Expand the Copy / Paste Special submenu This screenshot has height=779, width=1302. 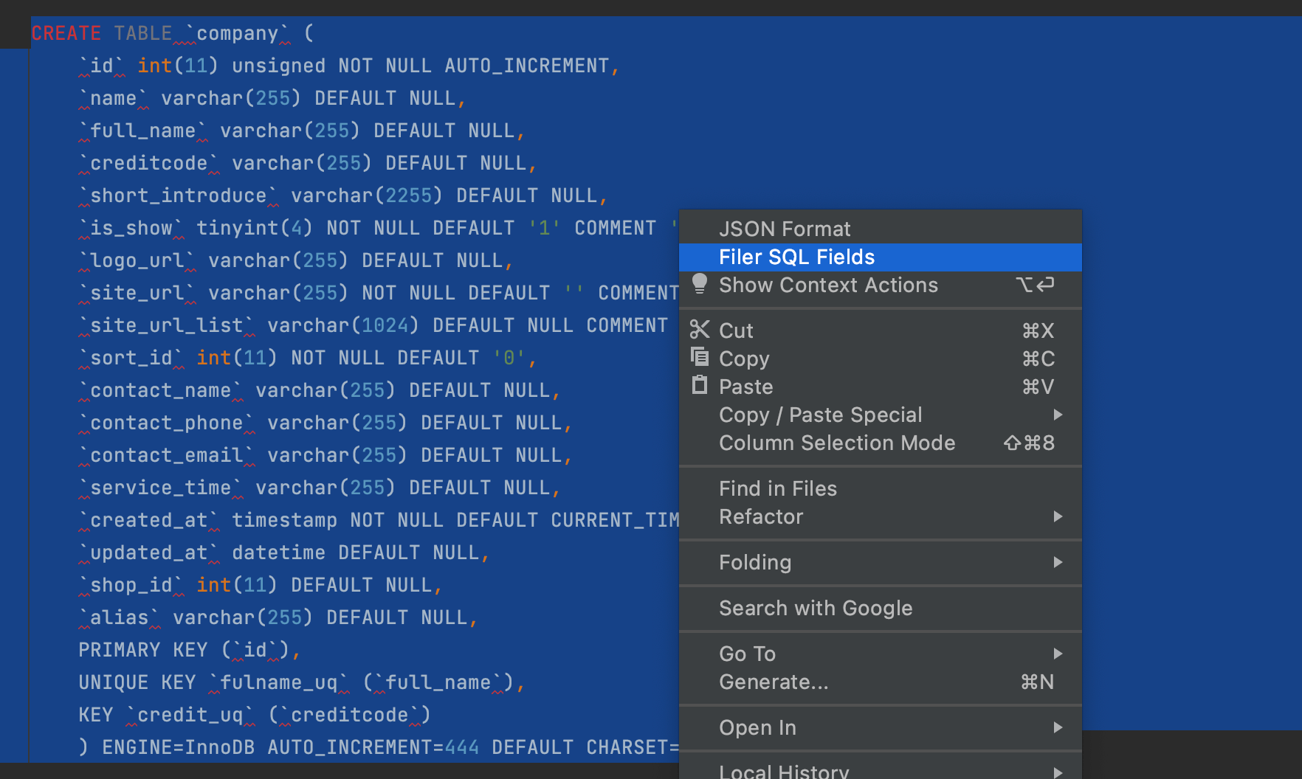click(1058, 415)
